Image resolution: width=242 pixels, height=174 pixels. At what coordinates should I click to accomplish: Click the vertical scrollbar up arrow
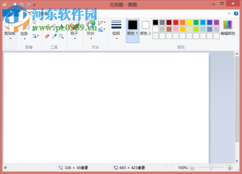tap(237, 54)
